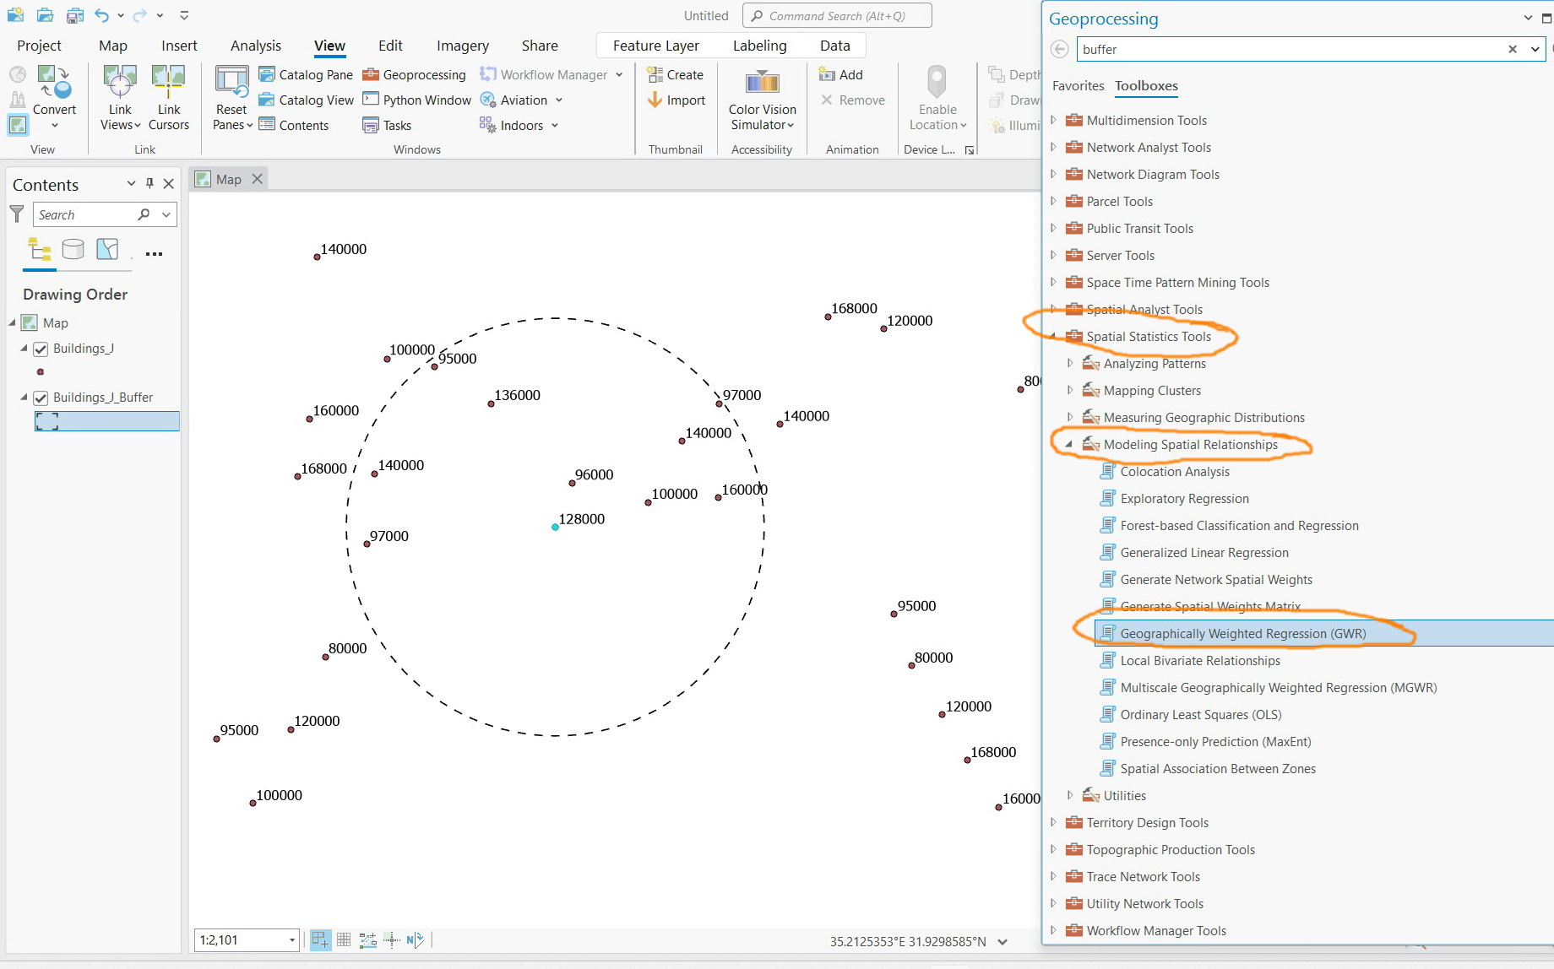Expand the Territory Design Tools toolbox
Screen dimensions: 1554x969
coord(1053,822)
